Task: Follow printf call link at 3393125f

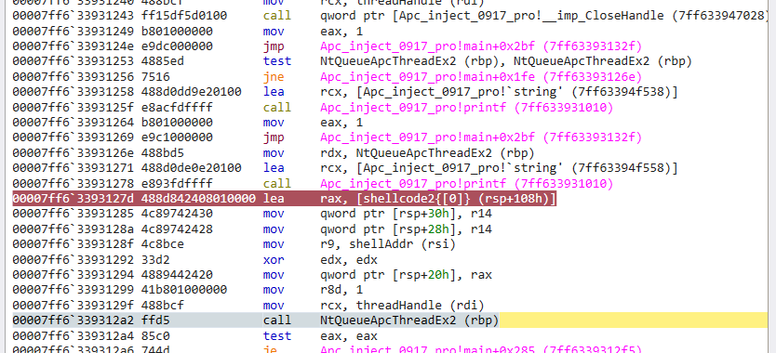Action: (467, 108)
